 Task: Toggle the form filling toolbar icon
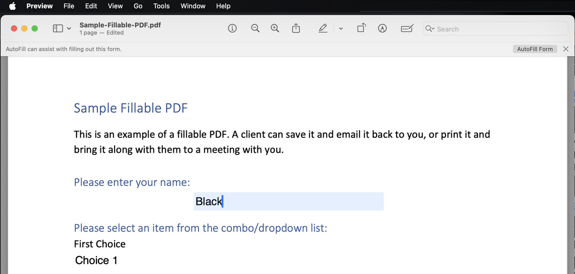coord(407,29)
